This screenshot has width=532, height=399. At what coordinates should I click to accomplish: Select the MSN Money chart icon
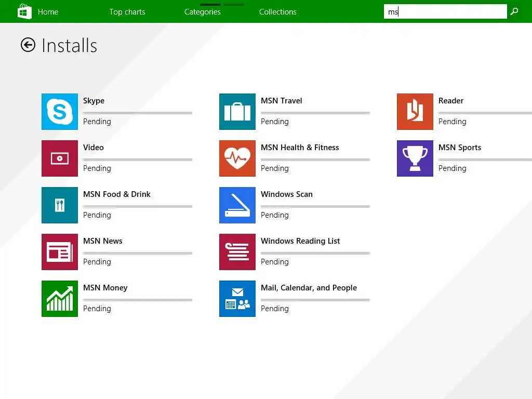[60, 299]
